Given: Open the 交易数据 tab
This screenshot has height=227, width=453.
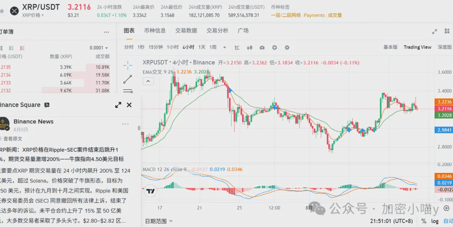Looking at the screenshot, I should click(186, 31).
